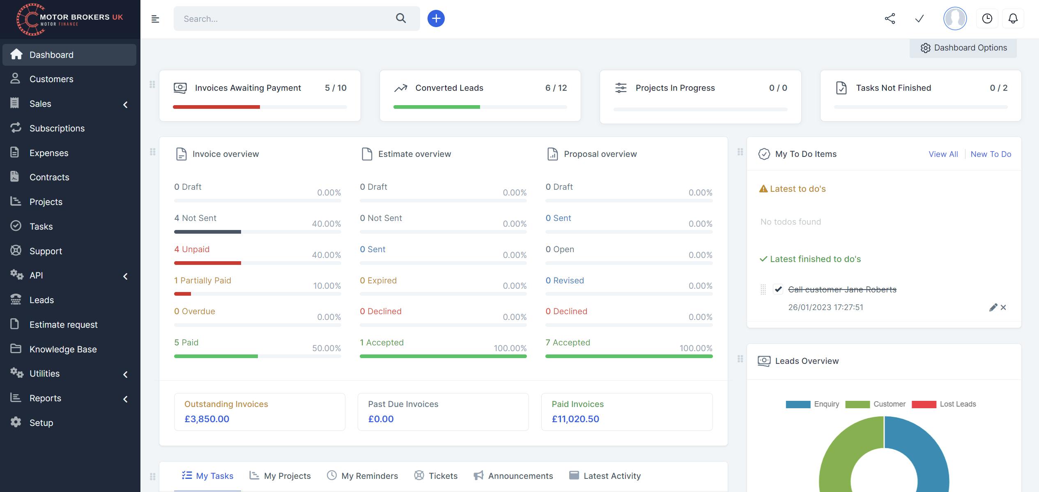1039x492 pixels.
Task: Open timesheets via the clock icon
Action: (x=987, y=18)
